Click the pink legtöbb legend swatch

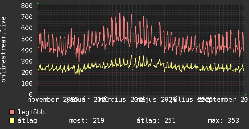click(x=12, y=112)
